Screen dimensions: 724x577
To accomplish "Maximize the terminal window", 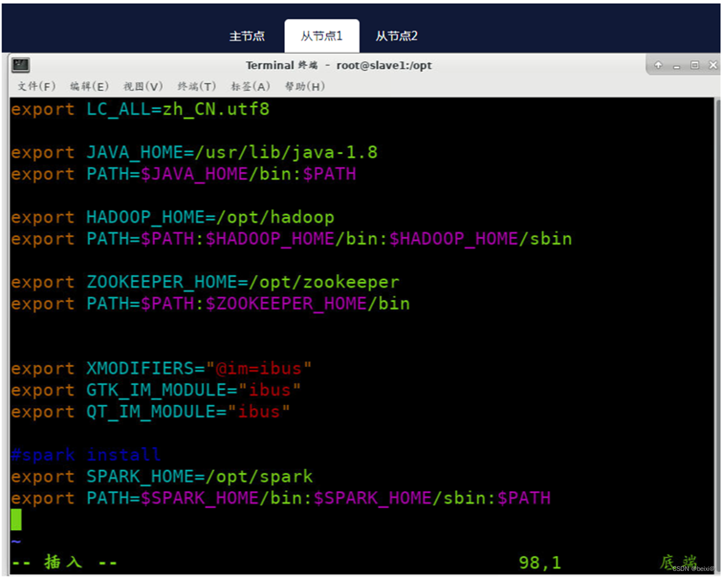I will (695, 65).
